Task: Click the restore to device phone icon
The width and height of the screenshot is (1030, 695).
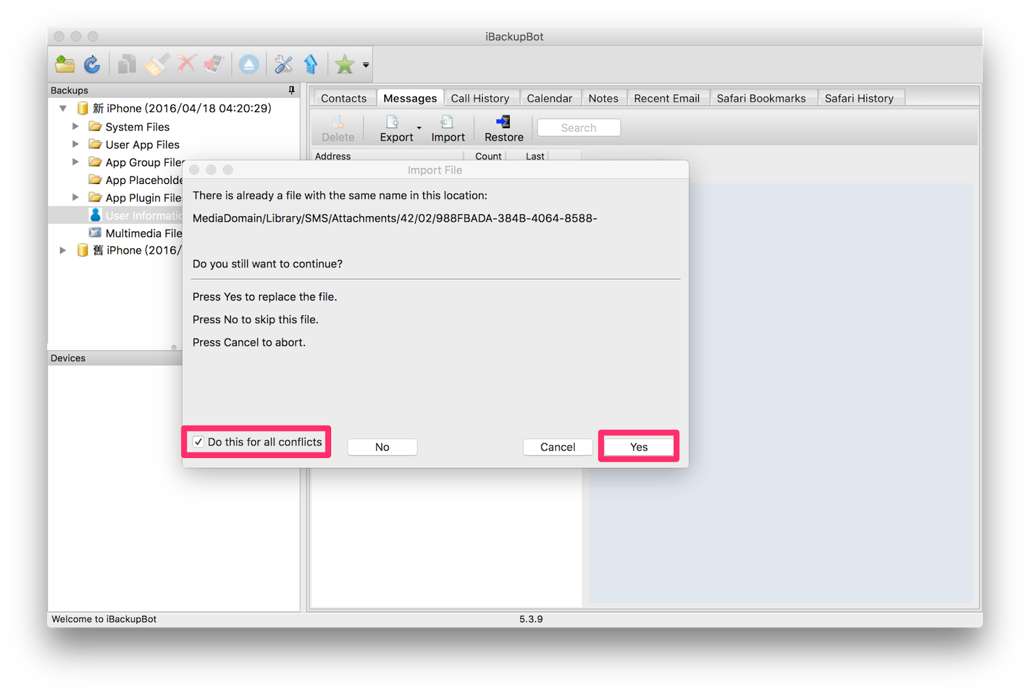Action: pos(214,64)
